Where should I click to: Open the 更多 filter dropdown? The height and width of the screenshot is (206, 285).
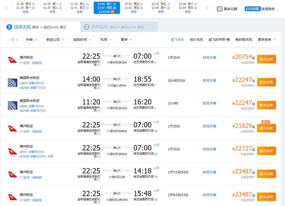pyautogui.click(x=127, y=39)
